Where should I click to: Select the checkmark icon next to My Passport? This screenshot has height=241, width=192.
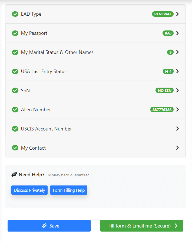[15, 33]
